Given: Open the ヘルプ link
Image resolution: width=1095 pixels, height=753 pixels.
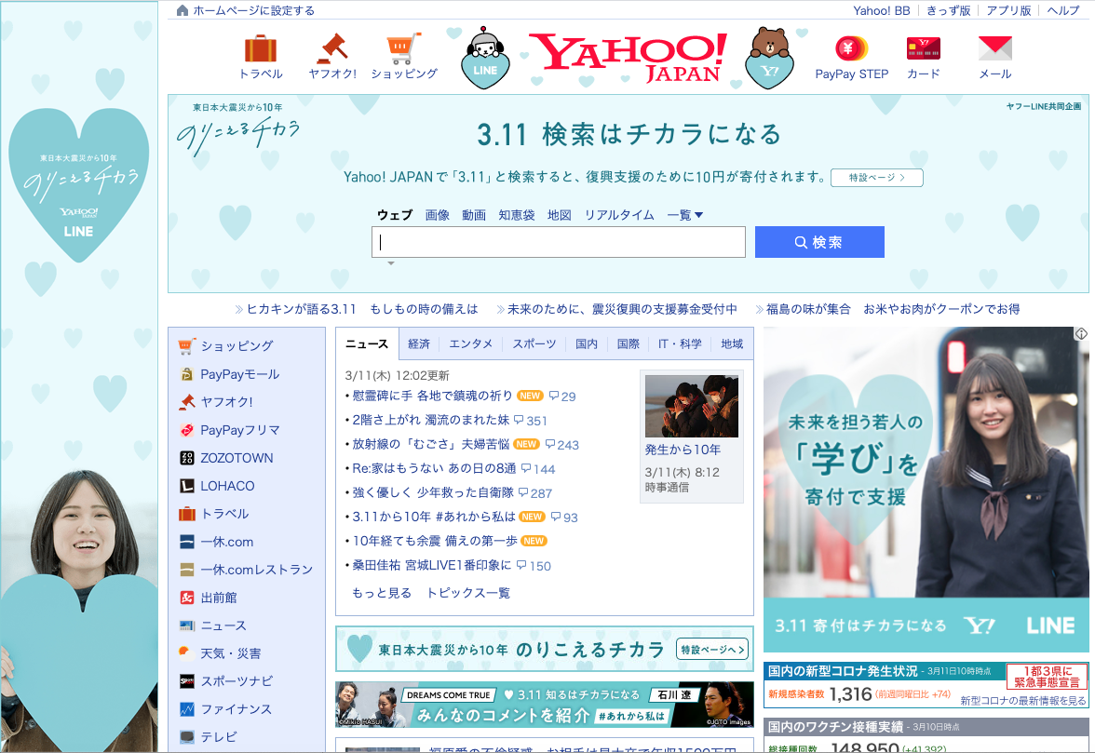Looking at the screenshot, I should point(1063,10).
